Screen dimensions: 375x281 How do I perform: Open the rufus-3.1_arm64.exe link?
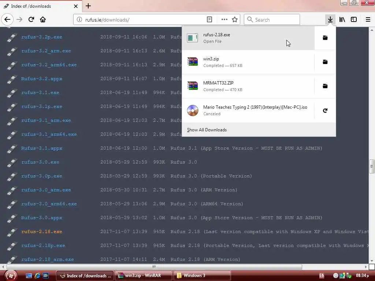click(x=49, y=134)
